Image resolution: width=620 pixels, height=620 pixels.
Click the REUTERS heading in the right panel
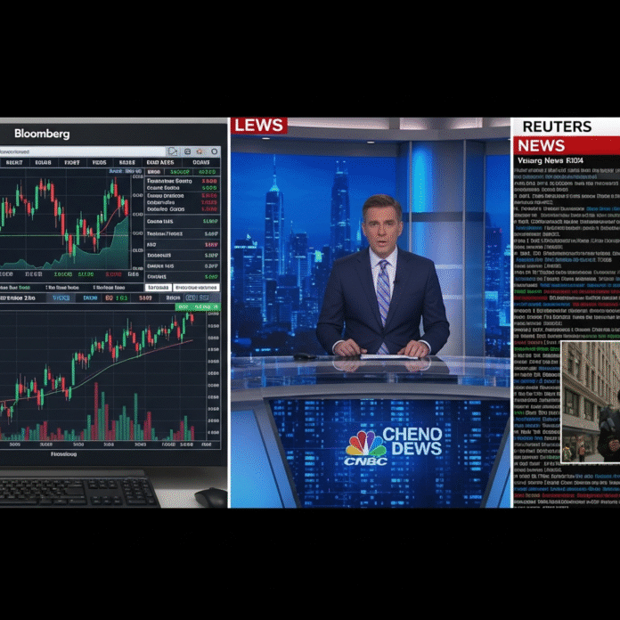coord(557,126)
